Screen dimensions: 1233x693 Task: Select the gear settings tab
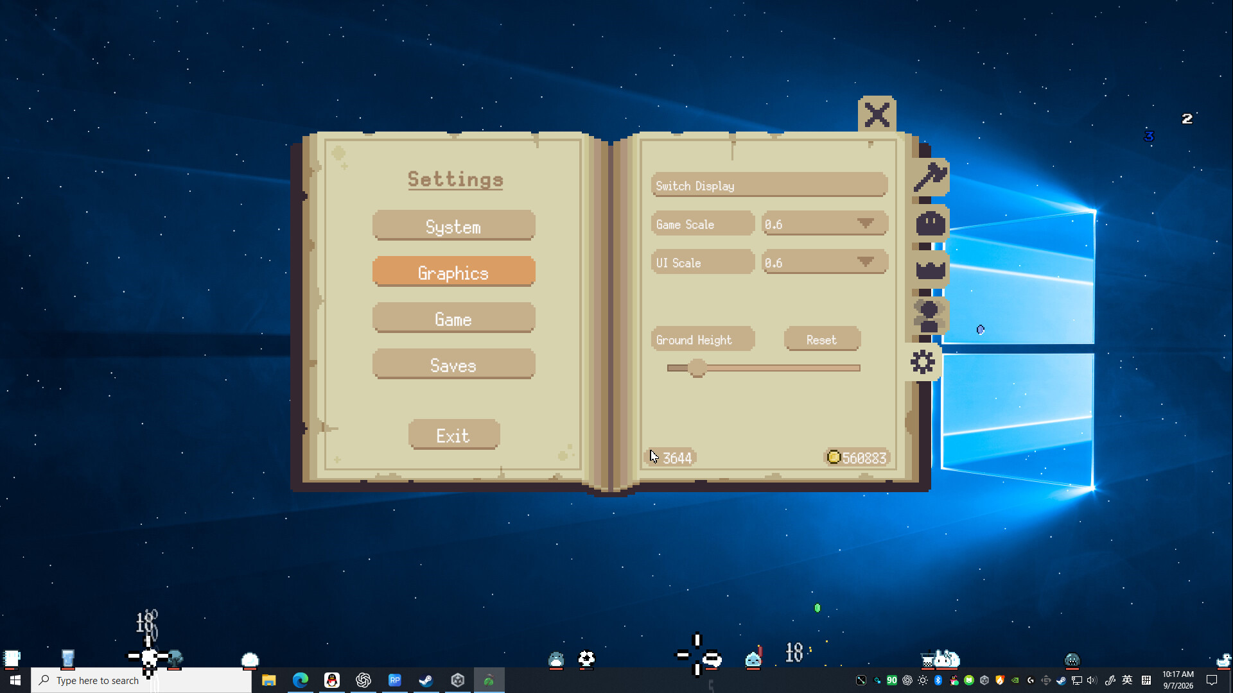click(923, 362)
